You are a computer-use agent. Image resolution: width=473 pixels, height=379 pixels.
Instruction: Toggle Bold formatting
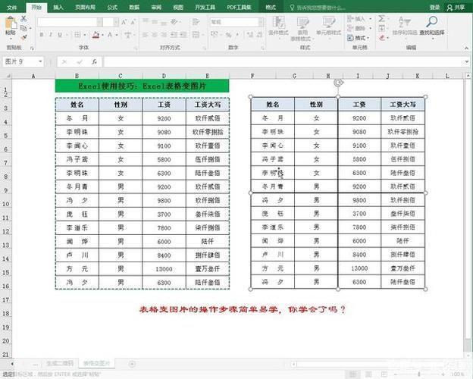point(42,35)
